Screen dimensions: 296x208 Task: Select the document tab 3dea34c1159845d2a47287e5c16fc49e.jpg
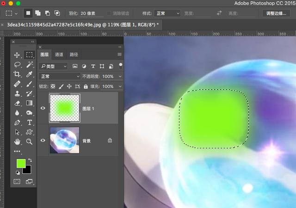pos(82,24)
